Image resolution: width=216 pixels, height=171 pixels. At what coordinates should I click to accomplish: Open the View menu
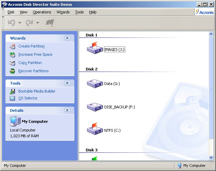click(23, 12)
